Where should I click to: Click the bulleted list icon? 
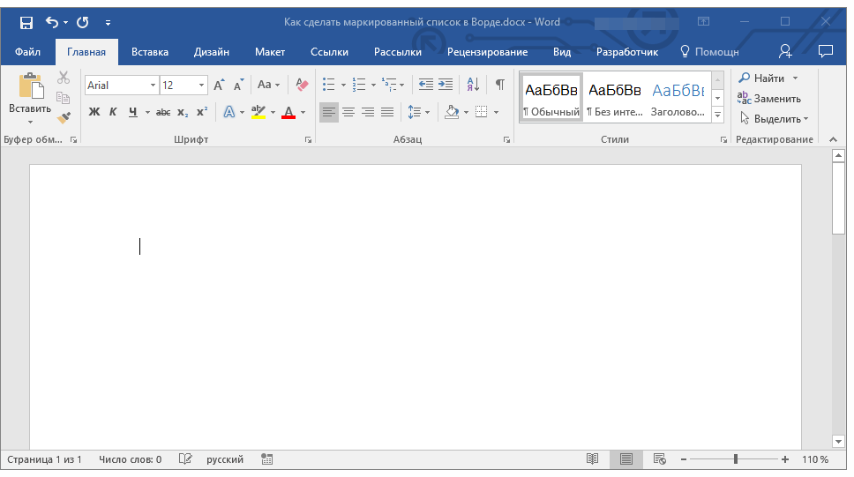pos(328,85)
